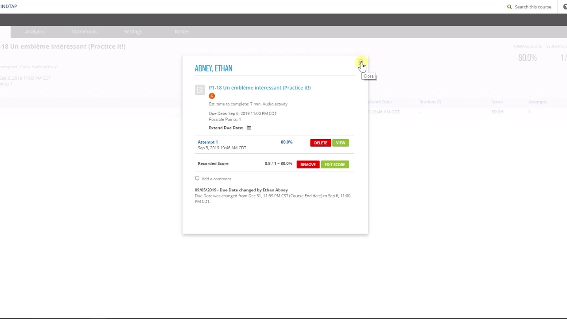The image size is (567, 319).
Task: Click the Recorded Score label
Action: coord(213,163)
